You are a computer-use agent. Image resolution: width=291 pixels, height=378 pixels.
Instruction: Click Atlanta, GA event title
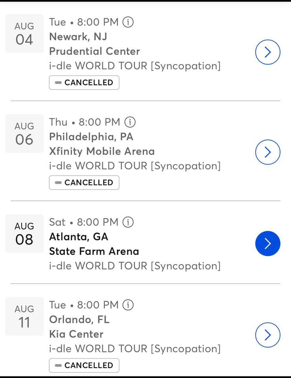pos(79,237)
